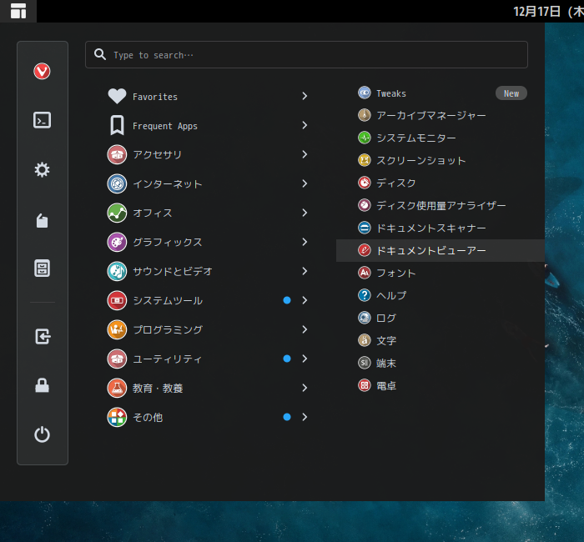The width and height of the screenshot is (584, 542).
Task: Open システムモニター label text
Action: coord(416,138)
